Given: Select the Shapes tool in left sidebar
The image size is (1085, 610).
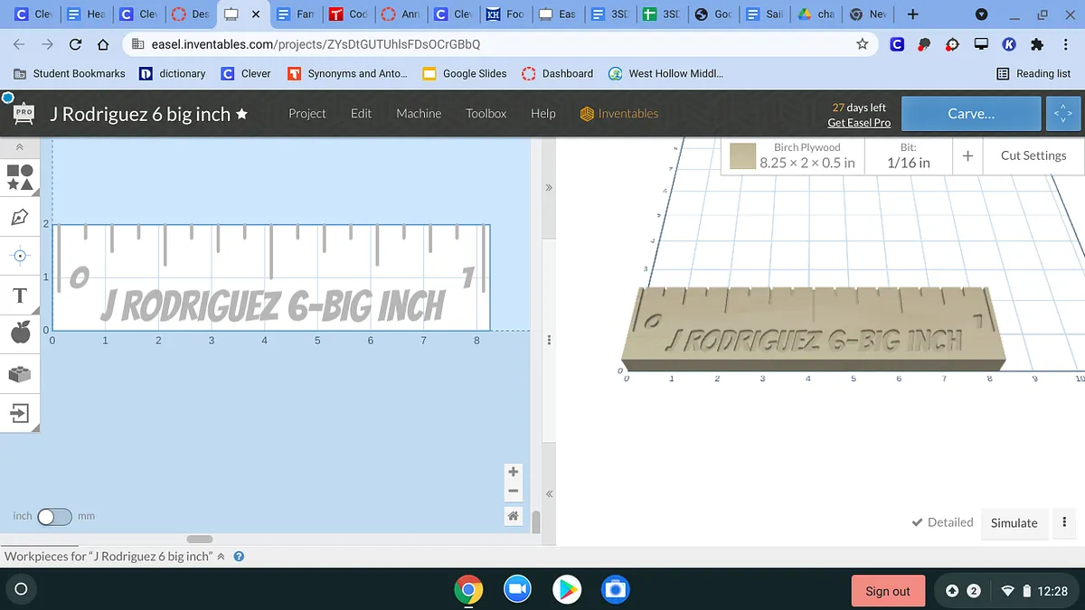Looking at the screenshot, I should 20,177.
